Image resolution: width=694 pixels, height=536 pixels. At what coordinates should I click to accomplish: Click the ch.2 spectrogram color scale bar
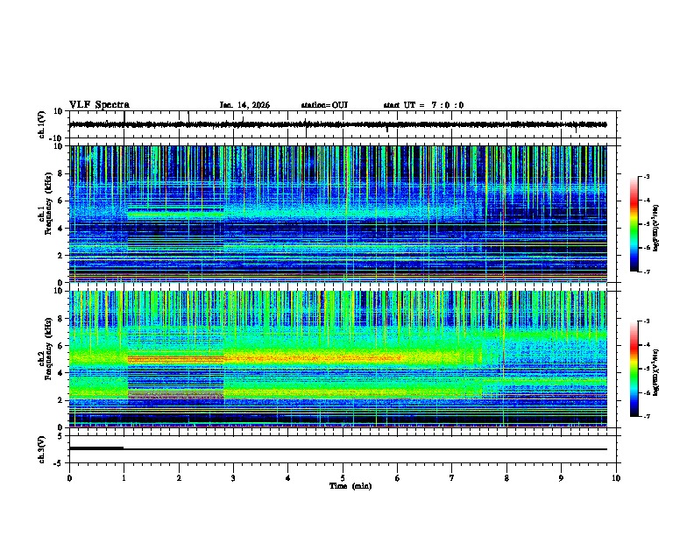tap(634, 369)
